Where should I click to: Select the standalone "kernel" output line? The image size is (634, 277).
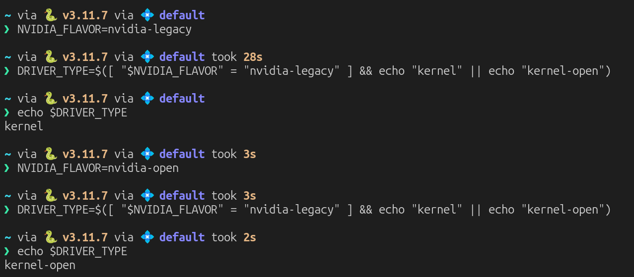pos(24,126)
